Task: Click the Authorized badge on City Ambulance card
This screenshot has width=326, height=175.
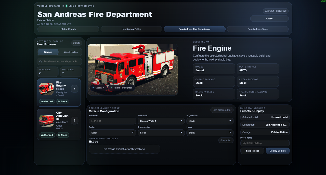Action: pyautogui.click(x=47, y=135)
